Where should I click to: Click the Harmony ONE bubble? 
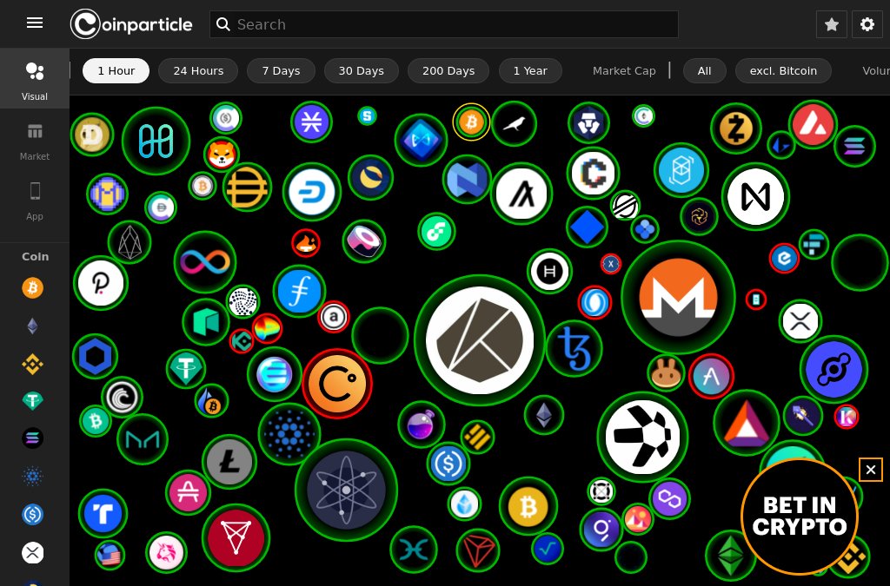(x=156, y=142)
